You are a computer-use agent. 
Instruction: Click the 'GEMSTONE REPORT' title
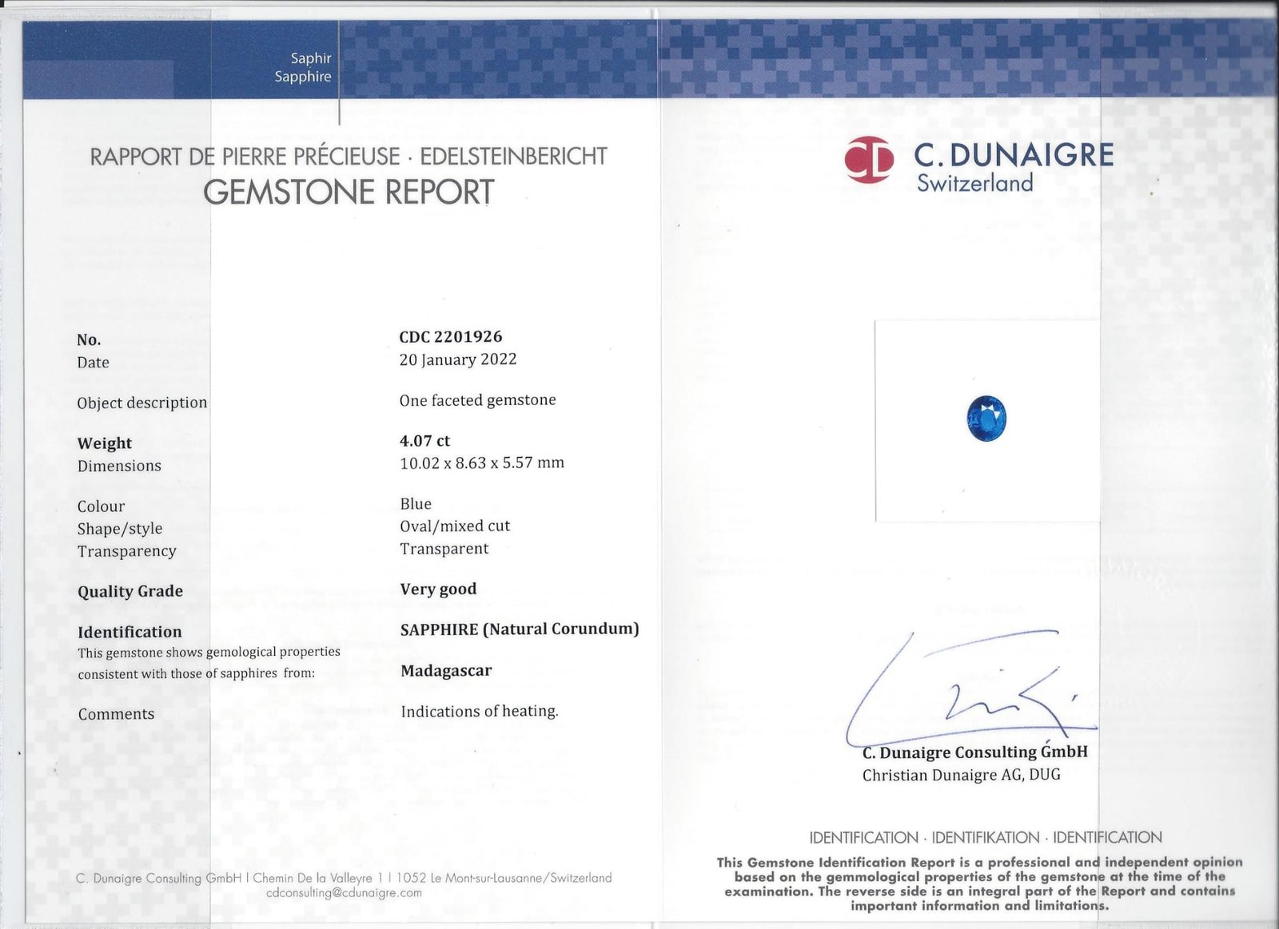[349, 193]
